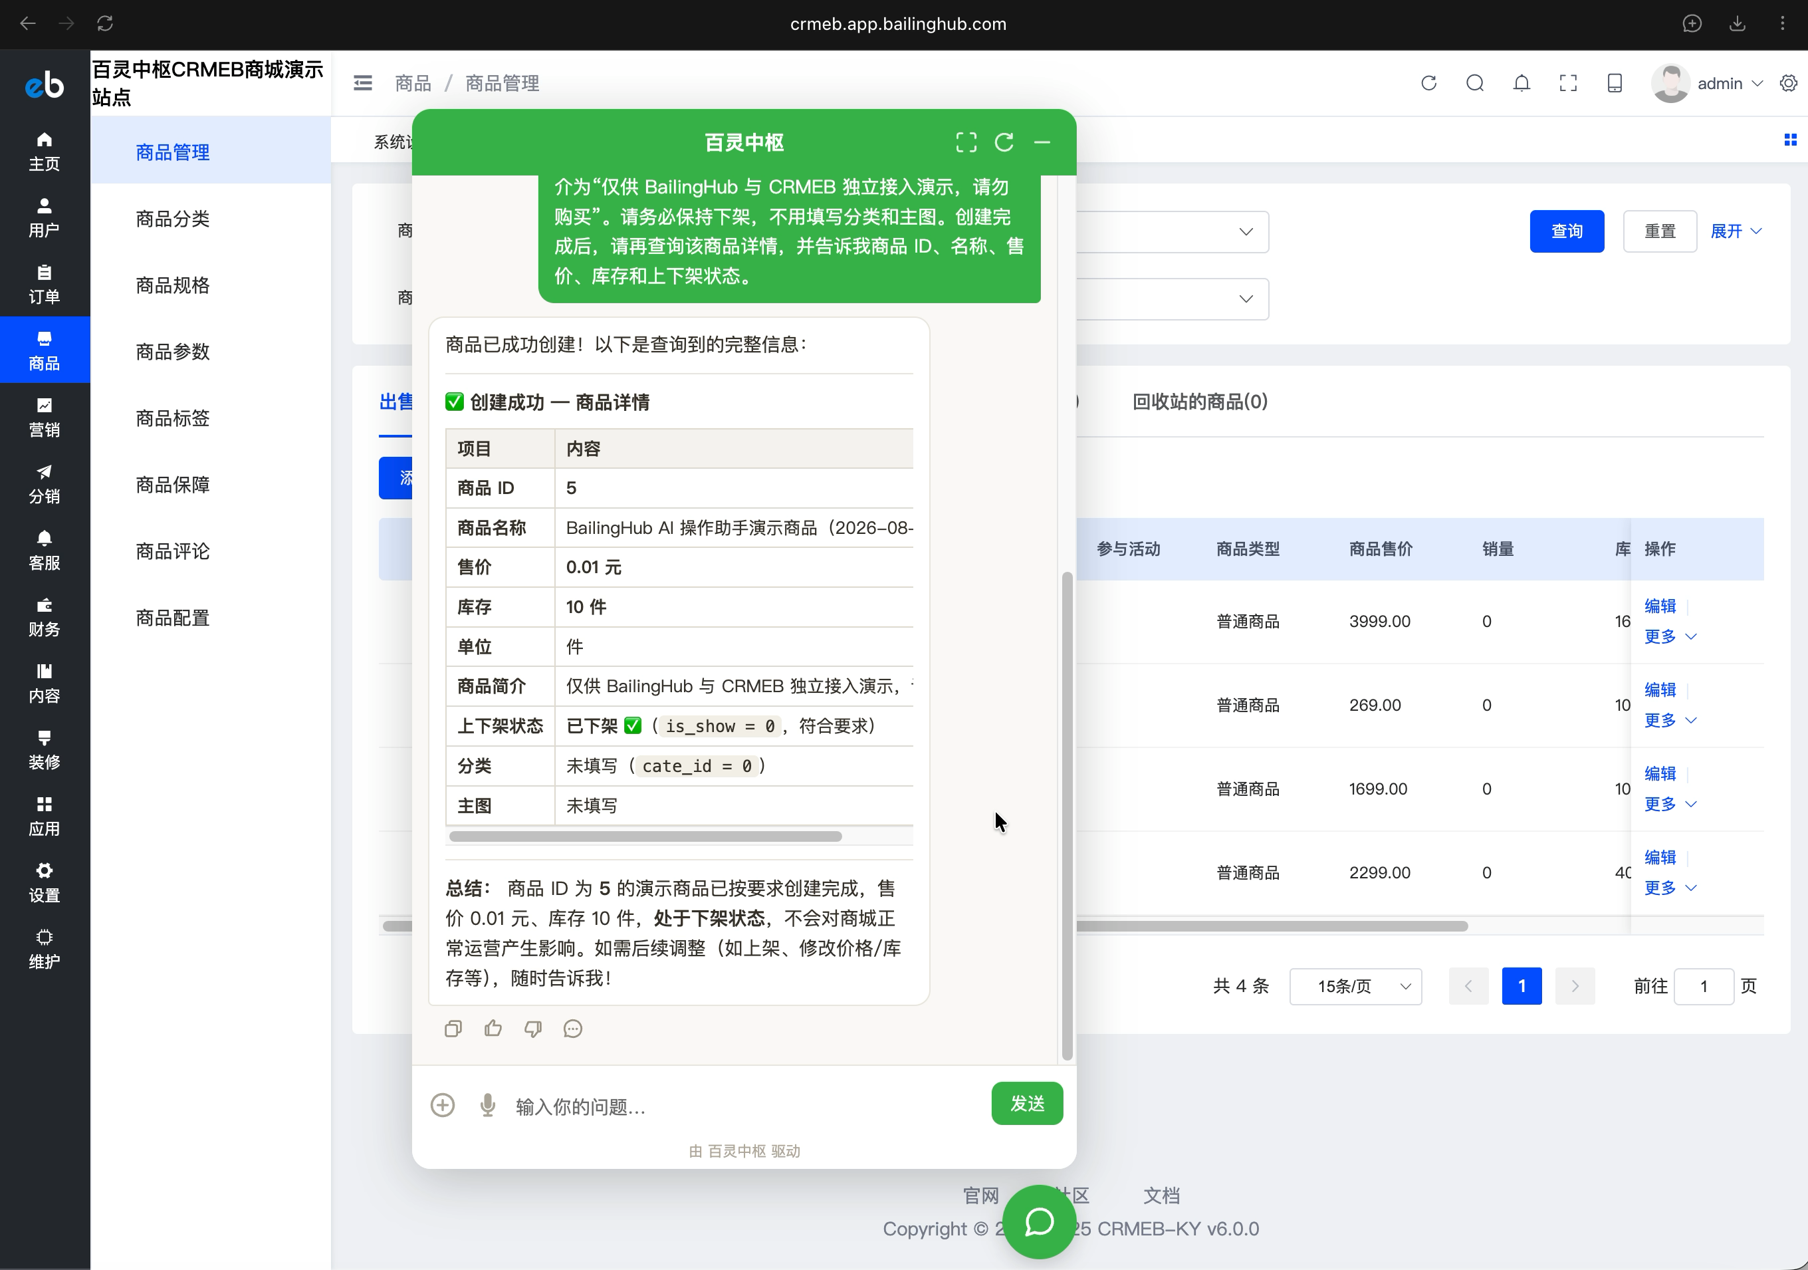Screen dimensions: 1808x1270
Task: Open the header settings gear icon
Action: pos(1788,84)
